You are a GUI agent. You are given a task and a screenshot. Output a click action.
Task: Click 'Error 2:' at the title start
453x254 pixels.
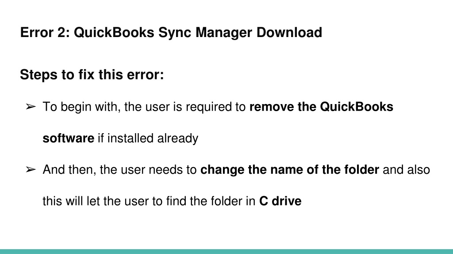tap(45, 32)
